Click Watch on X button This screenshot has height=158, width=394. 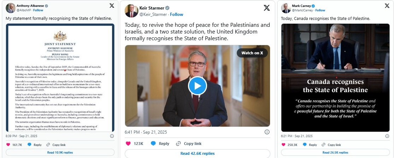click(x=252, y=53)
